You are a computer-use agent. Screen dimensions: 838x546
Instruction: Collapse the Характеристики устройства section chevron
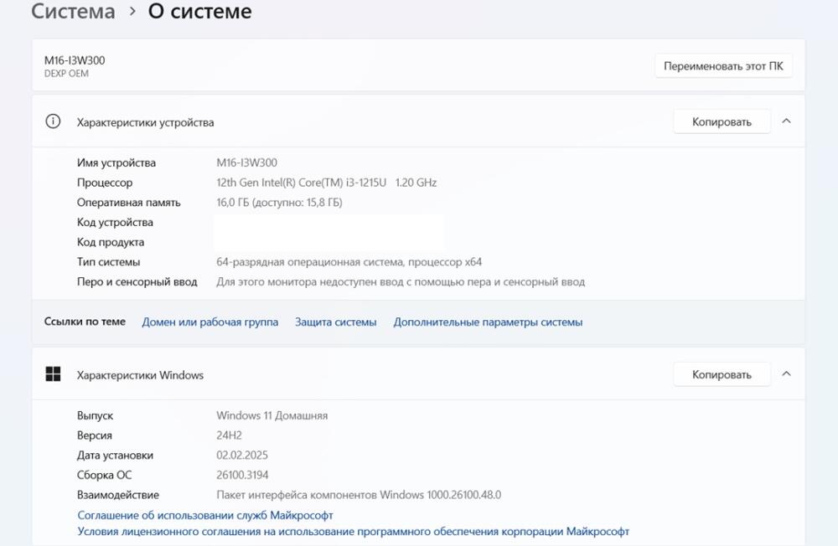pyautogui.click(x=786, y=121)
